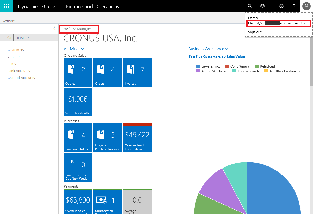This screenshot has width=313, height=214.
Task: Open the app launcher waffle icon
Action: (6, 6)
